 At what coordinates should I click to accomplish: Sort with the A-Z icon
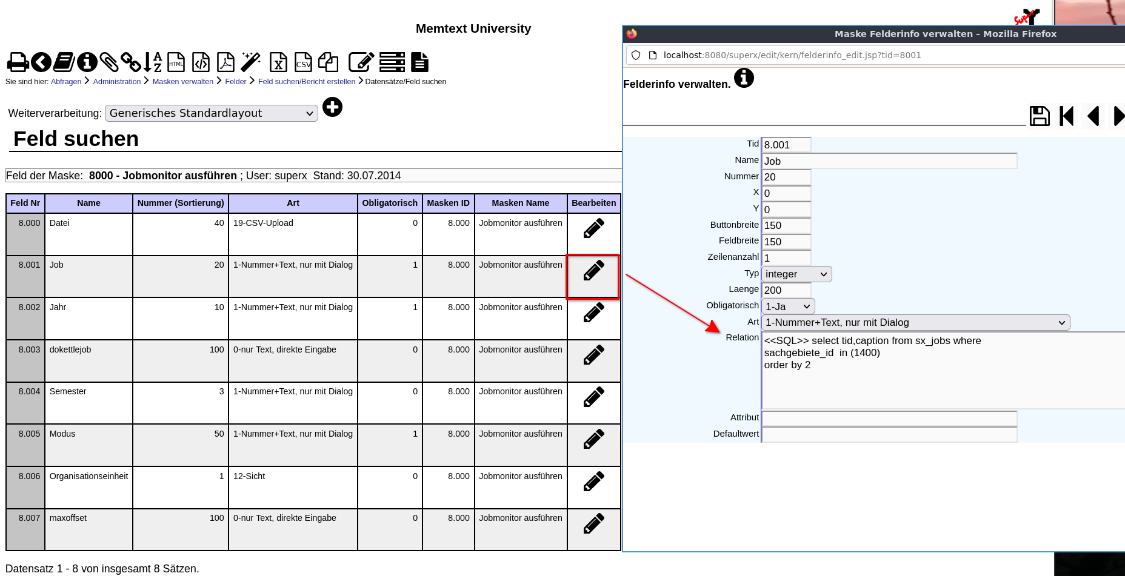[153, 62]
